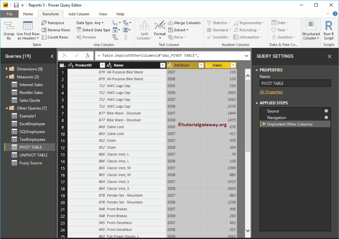Select the Split Column tool
The width and height of the screenshot is (339, 239).
coord(144,26)
